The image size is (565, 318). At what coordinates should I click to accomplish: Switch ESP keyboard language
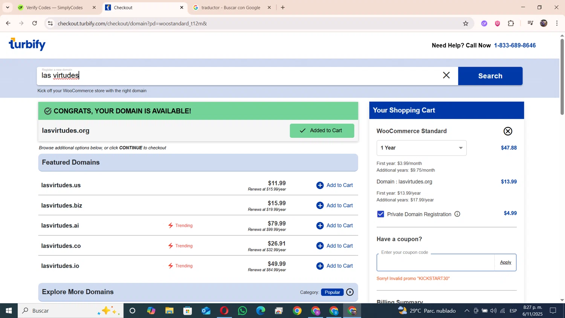click(x=513, y=311)
